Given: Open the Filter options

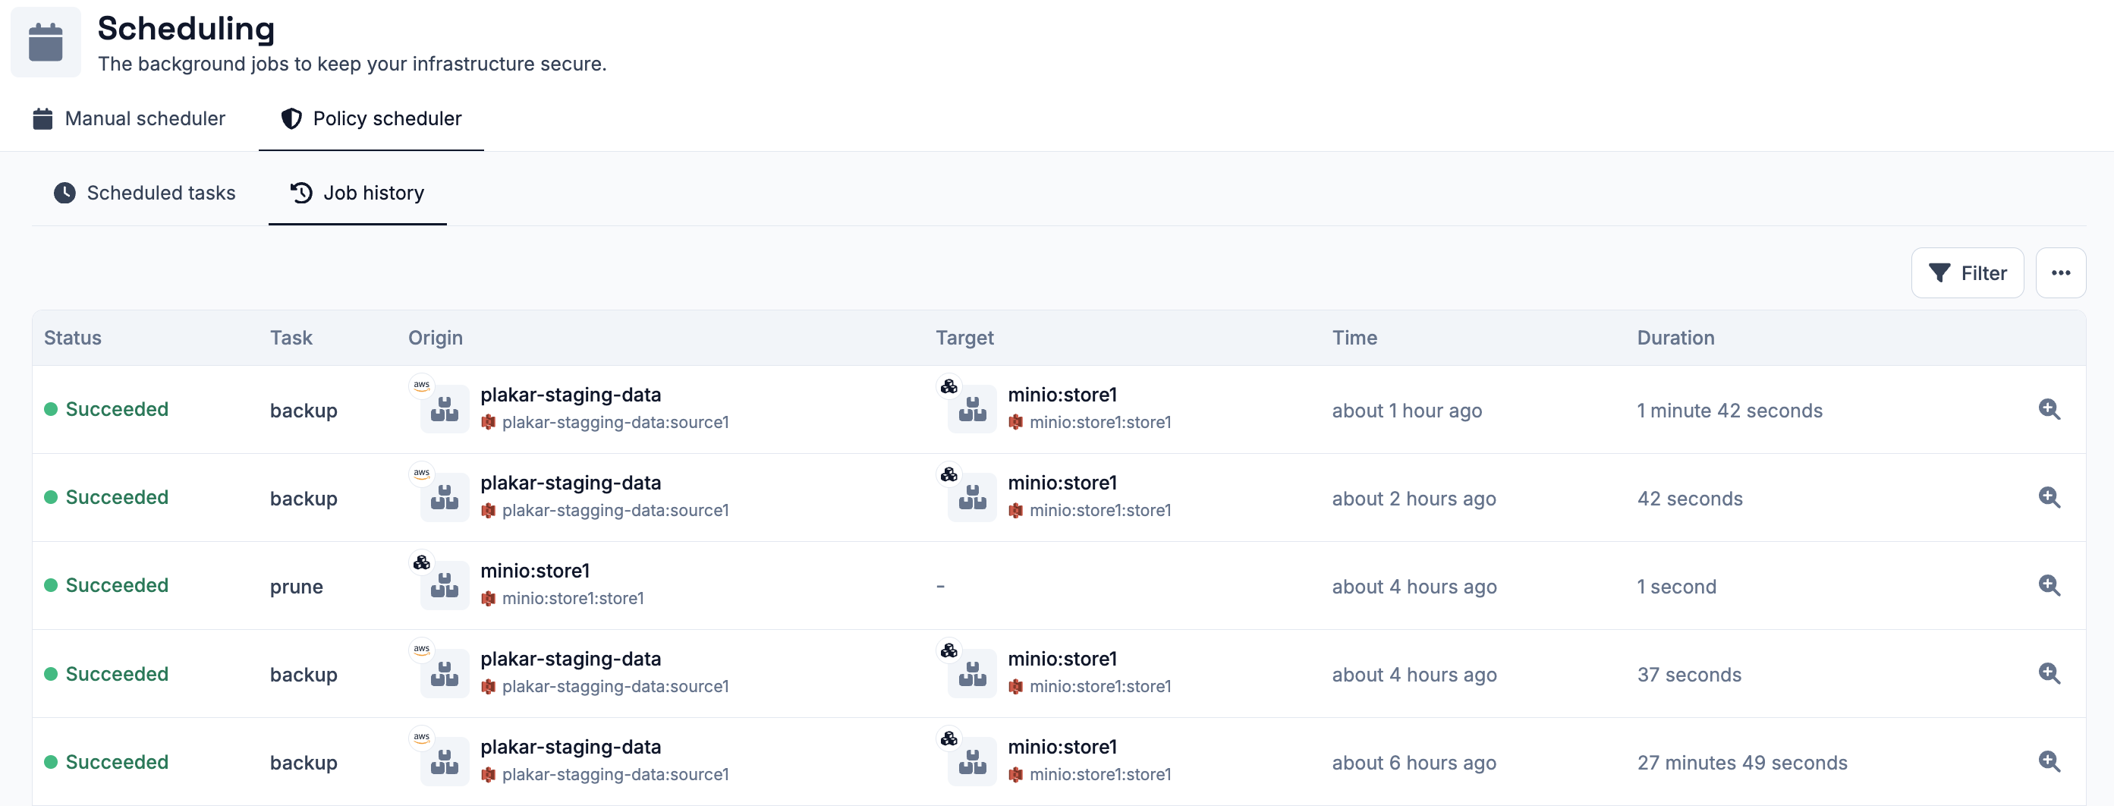Looking at the screenshot, I should pos(1967,273).
